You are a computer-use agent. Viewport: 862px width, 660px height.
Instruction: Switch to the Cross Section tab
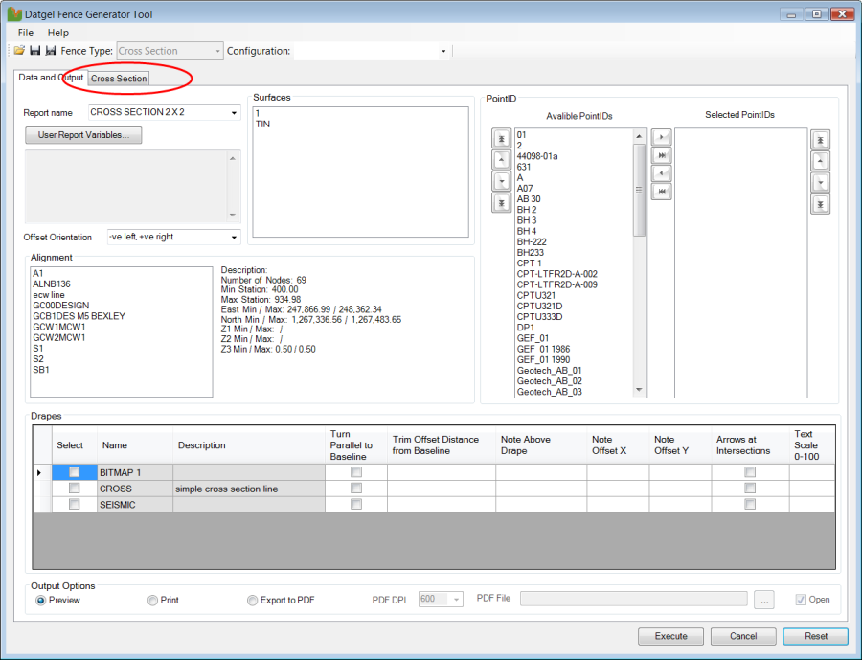(x=119, y=79)
